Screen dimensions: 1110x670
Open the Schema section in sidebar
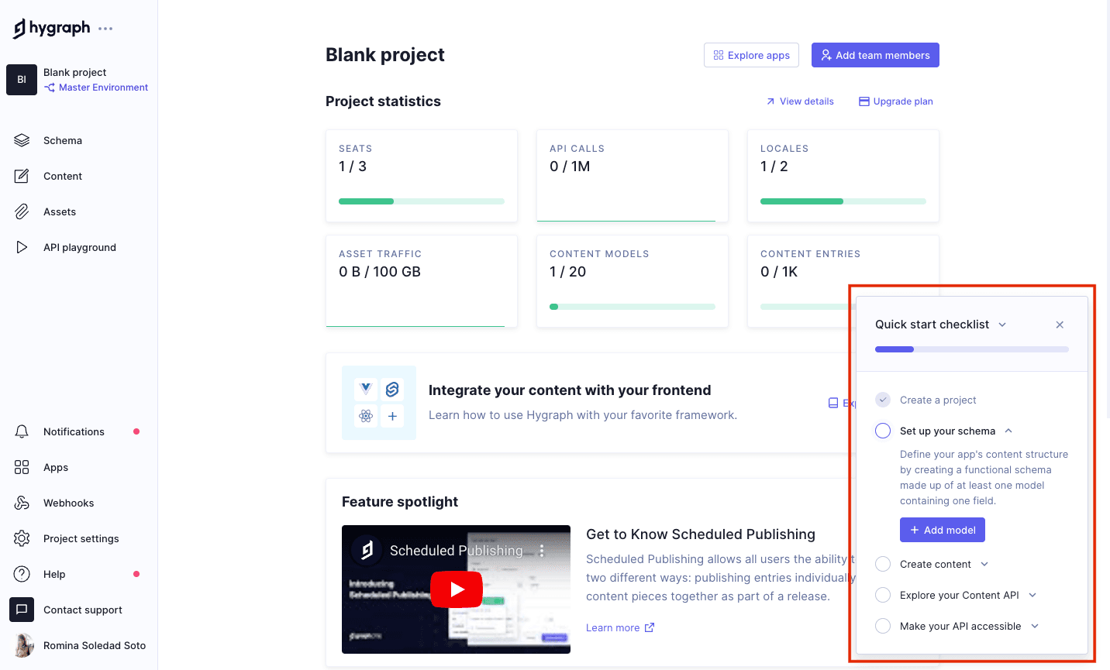pos(62,140)
